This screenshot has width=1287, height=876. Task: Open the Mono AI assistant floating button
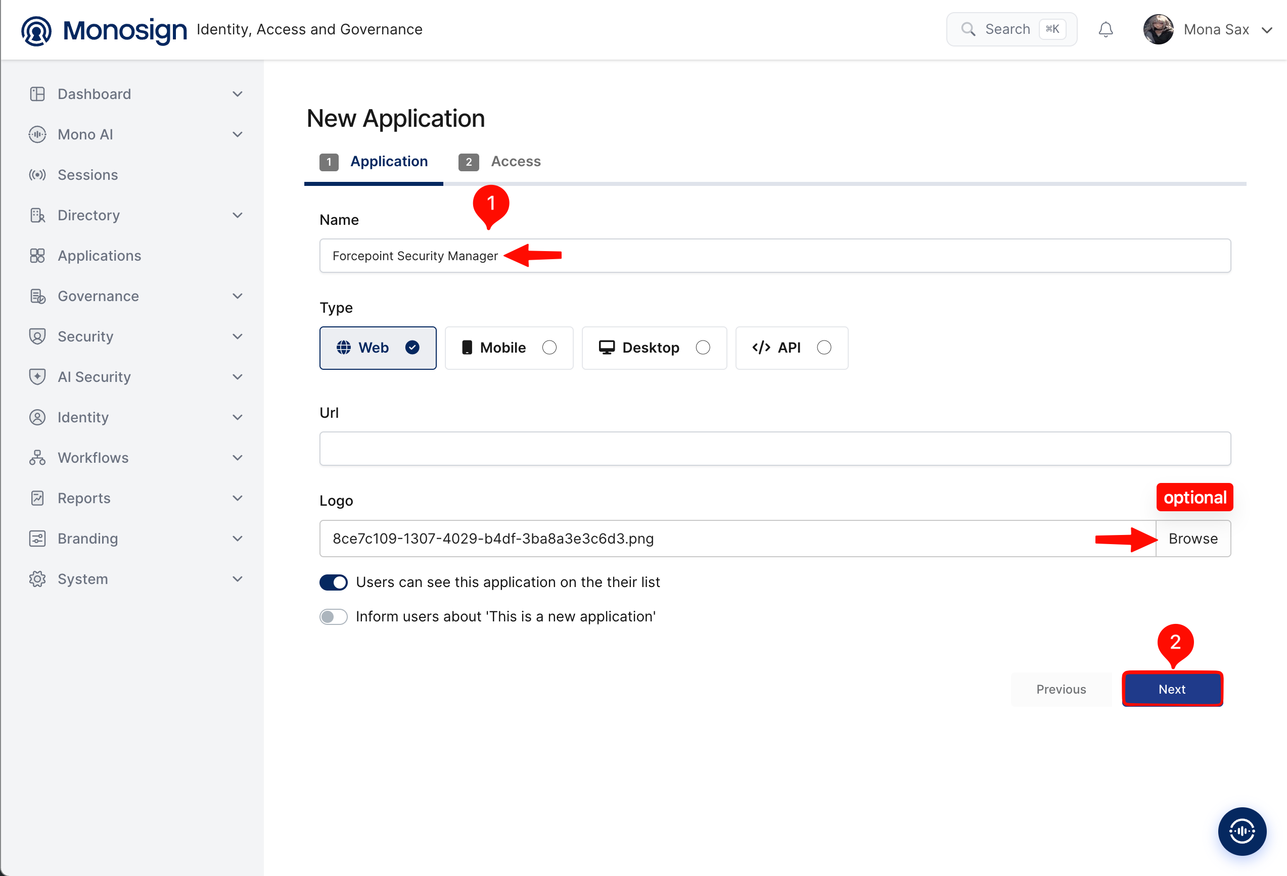(1242, 831)
